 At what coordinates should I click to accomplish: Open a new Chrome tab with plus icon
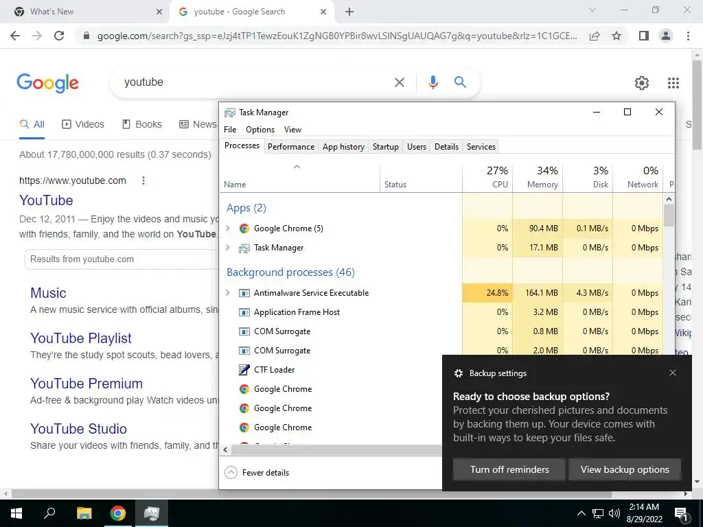349,12
